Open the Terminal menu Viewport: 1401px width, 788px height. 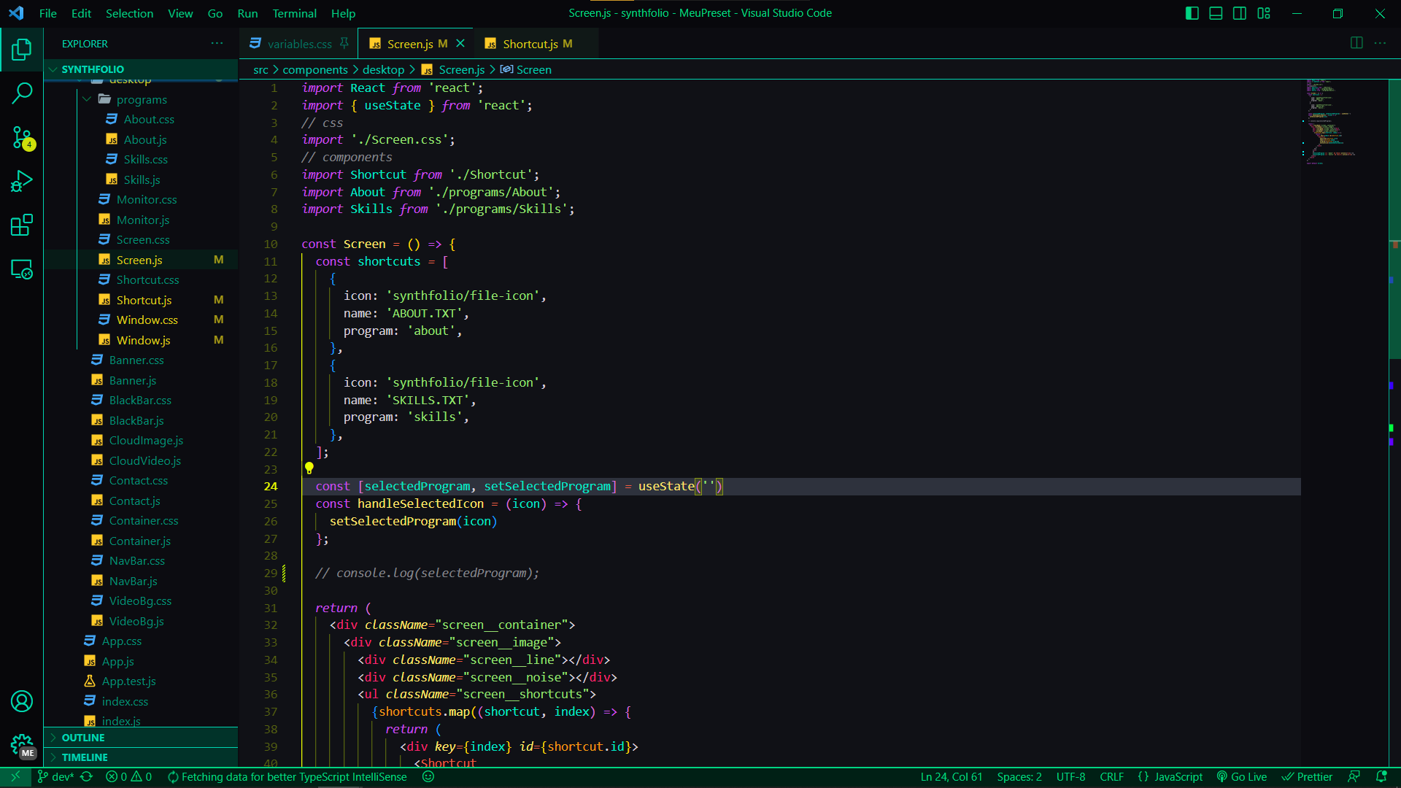point(294,13)
